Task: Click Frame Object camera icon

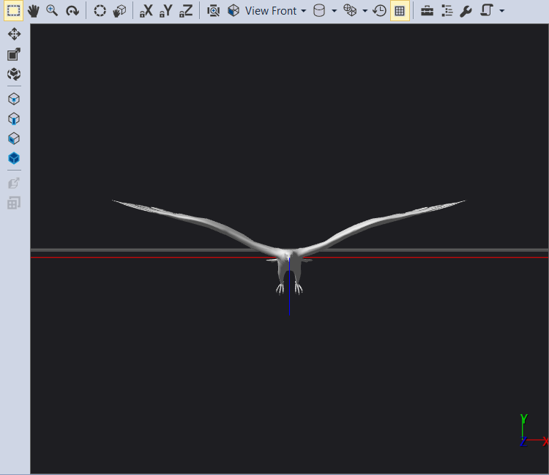Action: pos(213,11)
